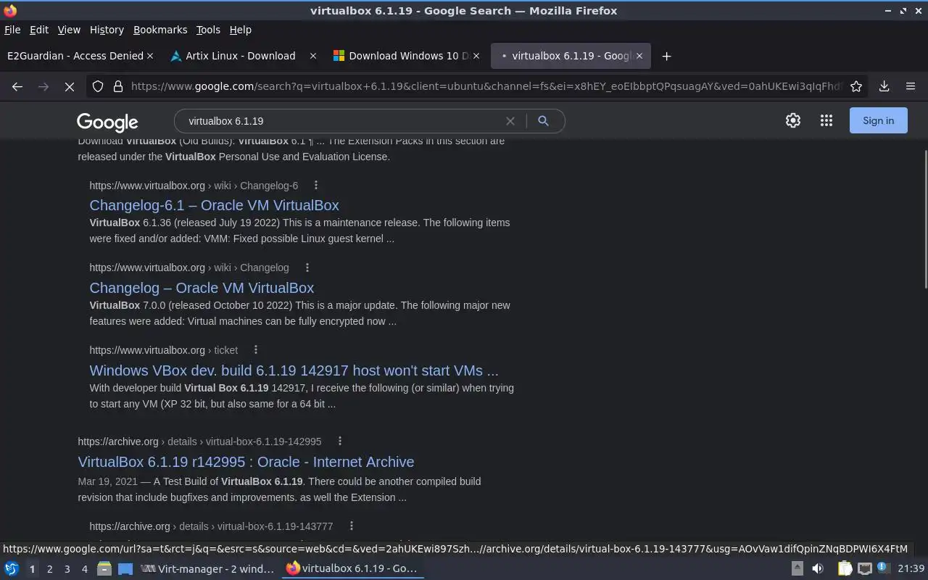Switch to workspace 3
This screenshot has width=928, height=580.
(x=67, y=569)
